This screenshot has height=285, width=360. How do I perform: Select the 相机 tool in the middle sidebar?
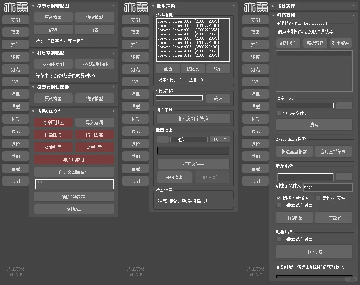coord(135,94)
